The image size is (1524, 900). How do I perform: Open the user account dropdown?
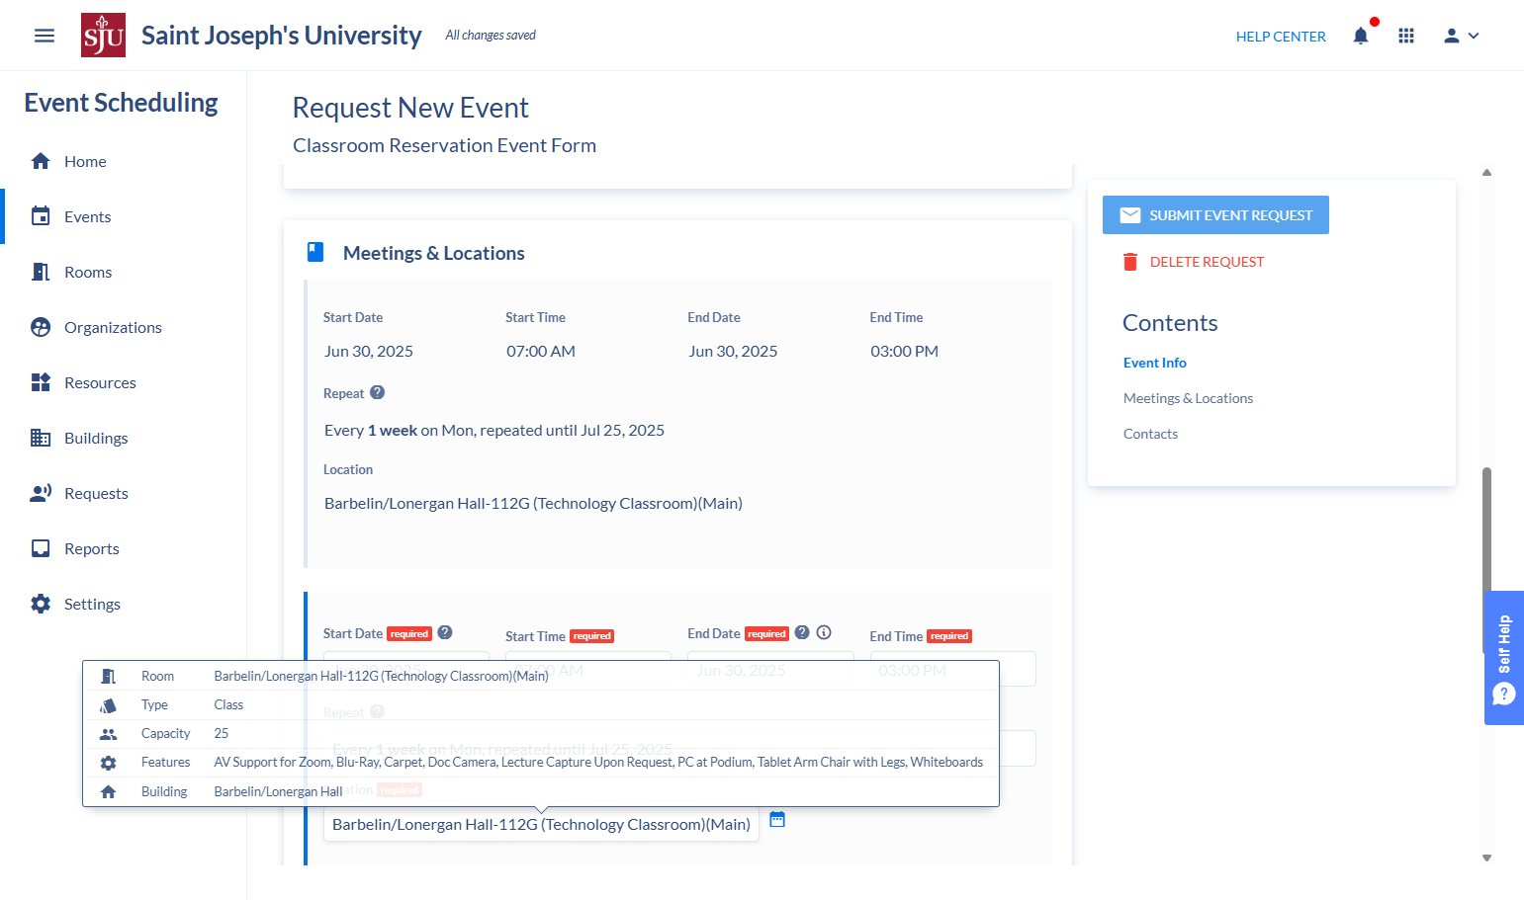[1461, 36]
